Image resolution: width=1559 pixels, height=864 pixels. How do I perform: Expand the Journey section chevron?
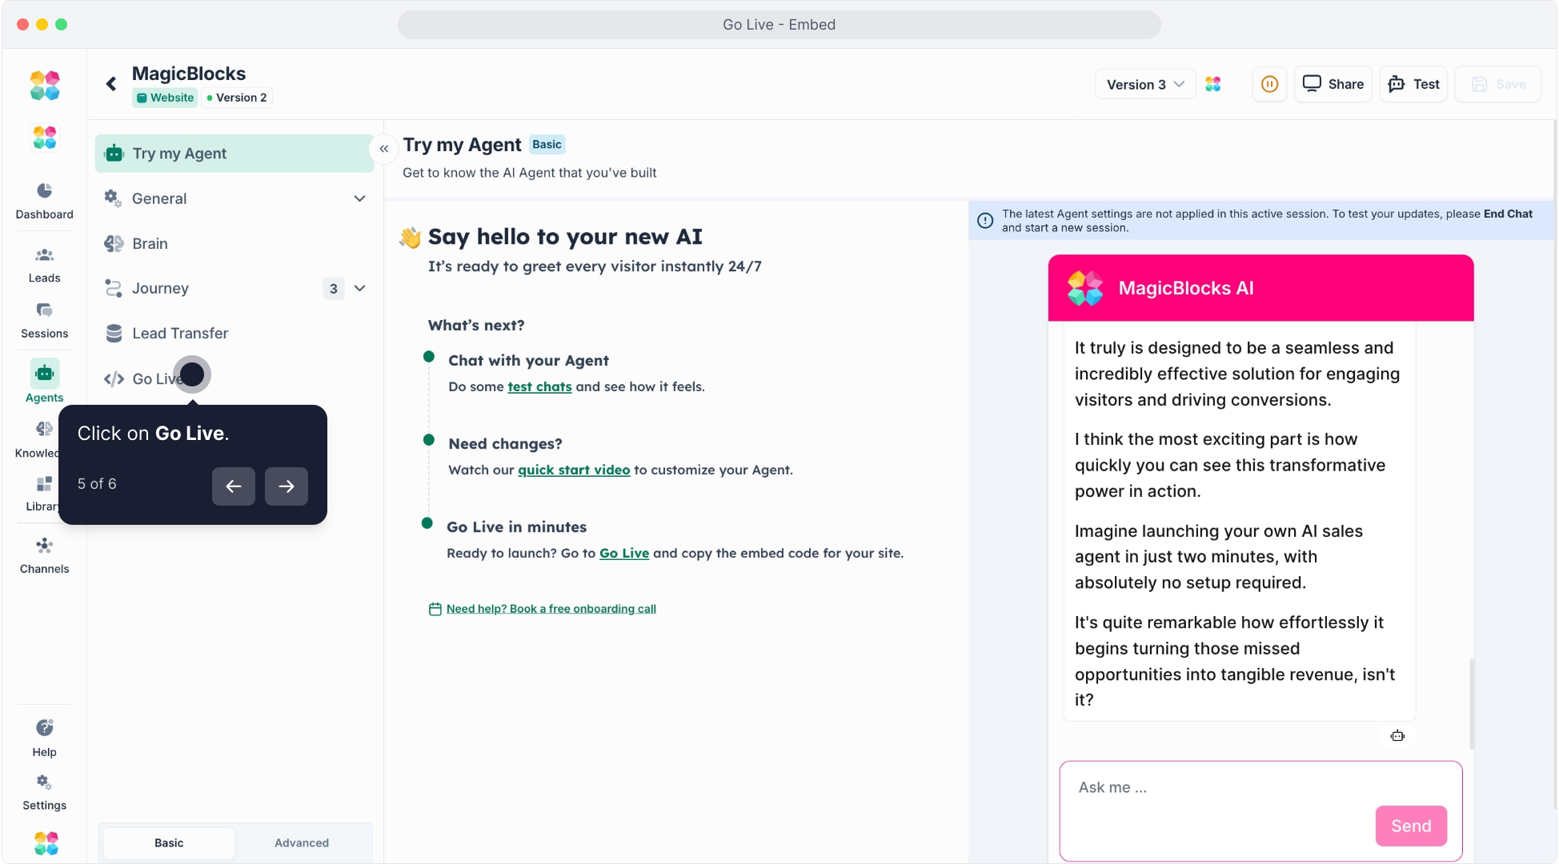(359, 288)
